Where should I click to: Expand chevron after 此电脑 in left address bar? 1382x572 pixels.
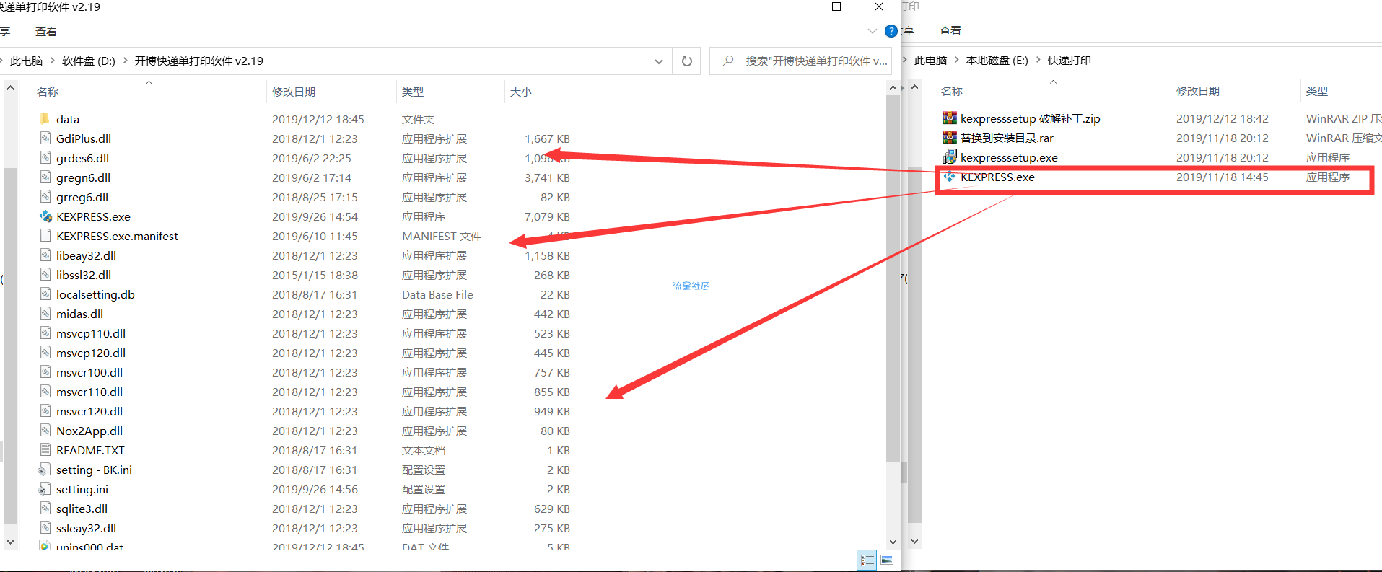(x=52, y=61)
